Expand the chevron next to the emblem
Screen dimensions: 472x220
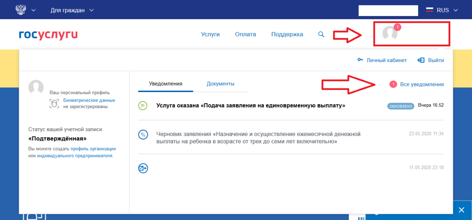[33, 10]
